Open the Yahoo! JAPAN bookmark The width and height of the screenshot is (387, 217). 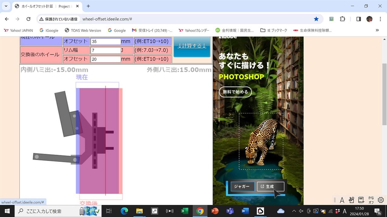pos(18,30)
